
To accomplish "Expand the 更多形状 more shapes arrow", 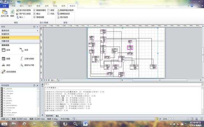I will [x=38, y=31].
